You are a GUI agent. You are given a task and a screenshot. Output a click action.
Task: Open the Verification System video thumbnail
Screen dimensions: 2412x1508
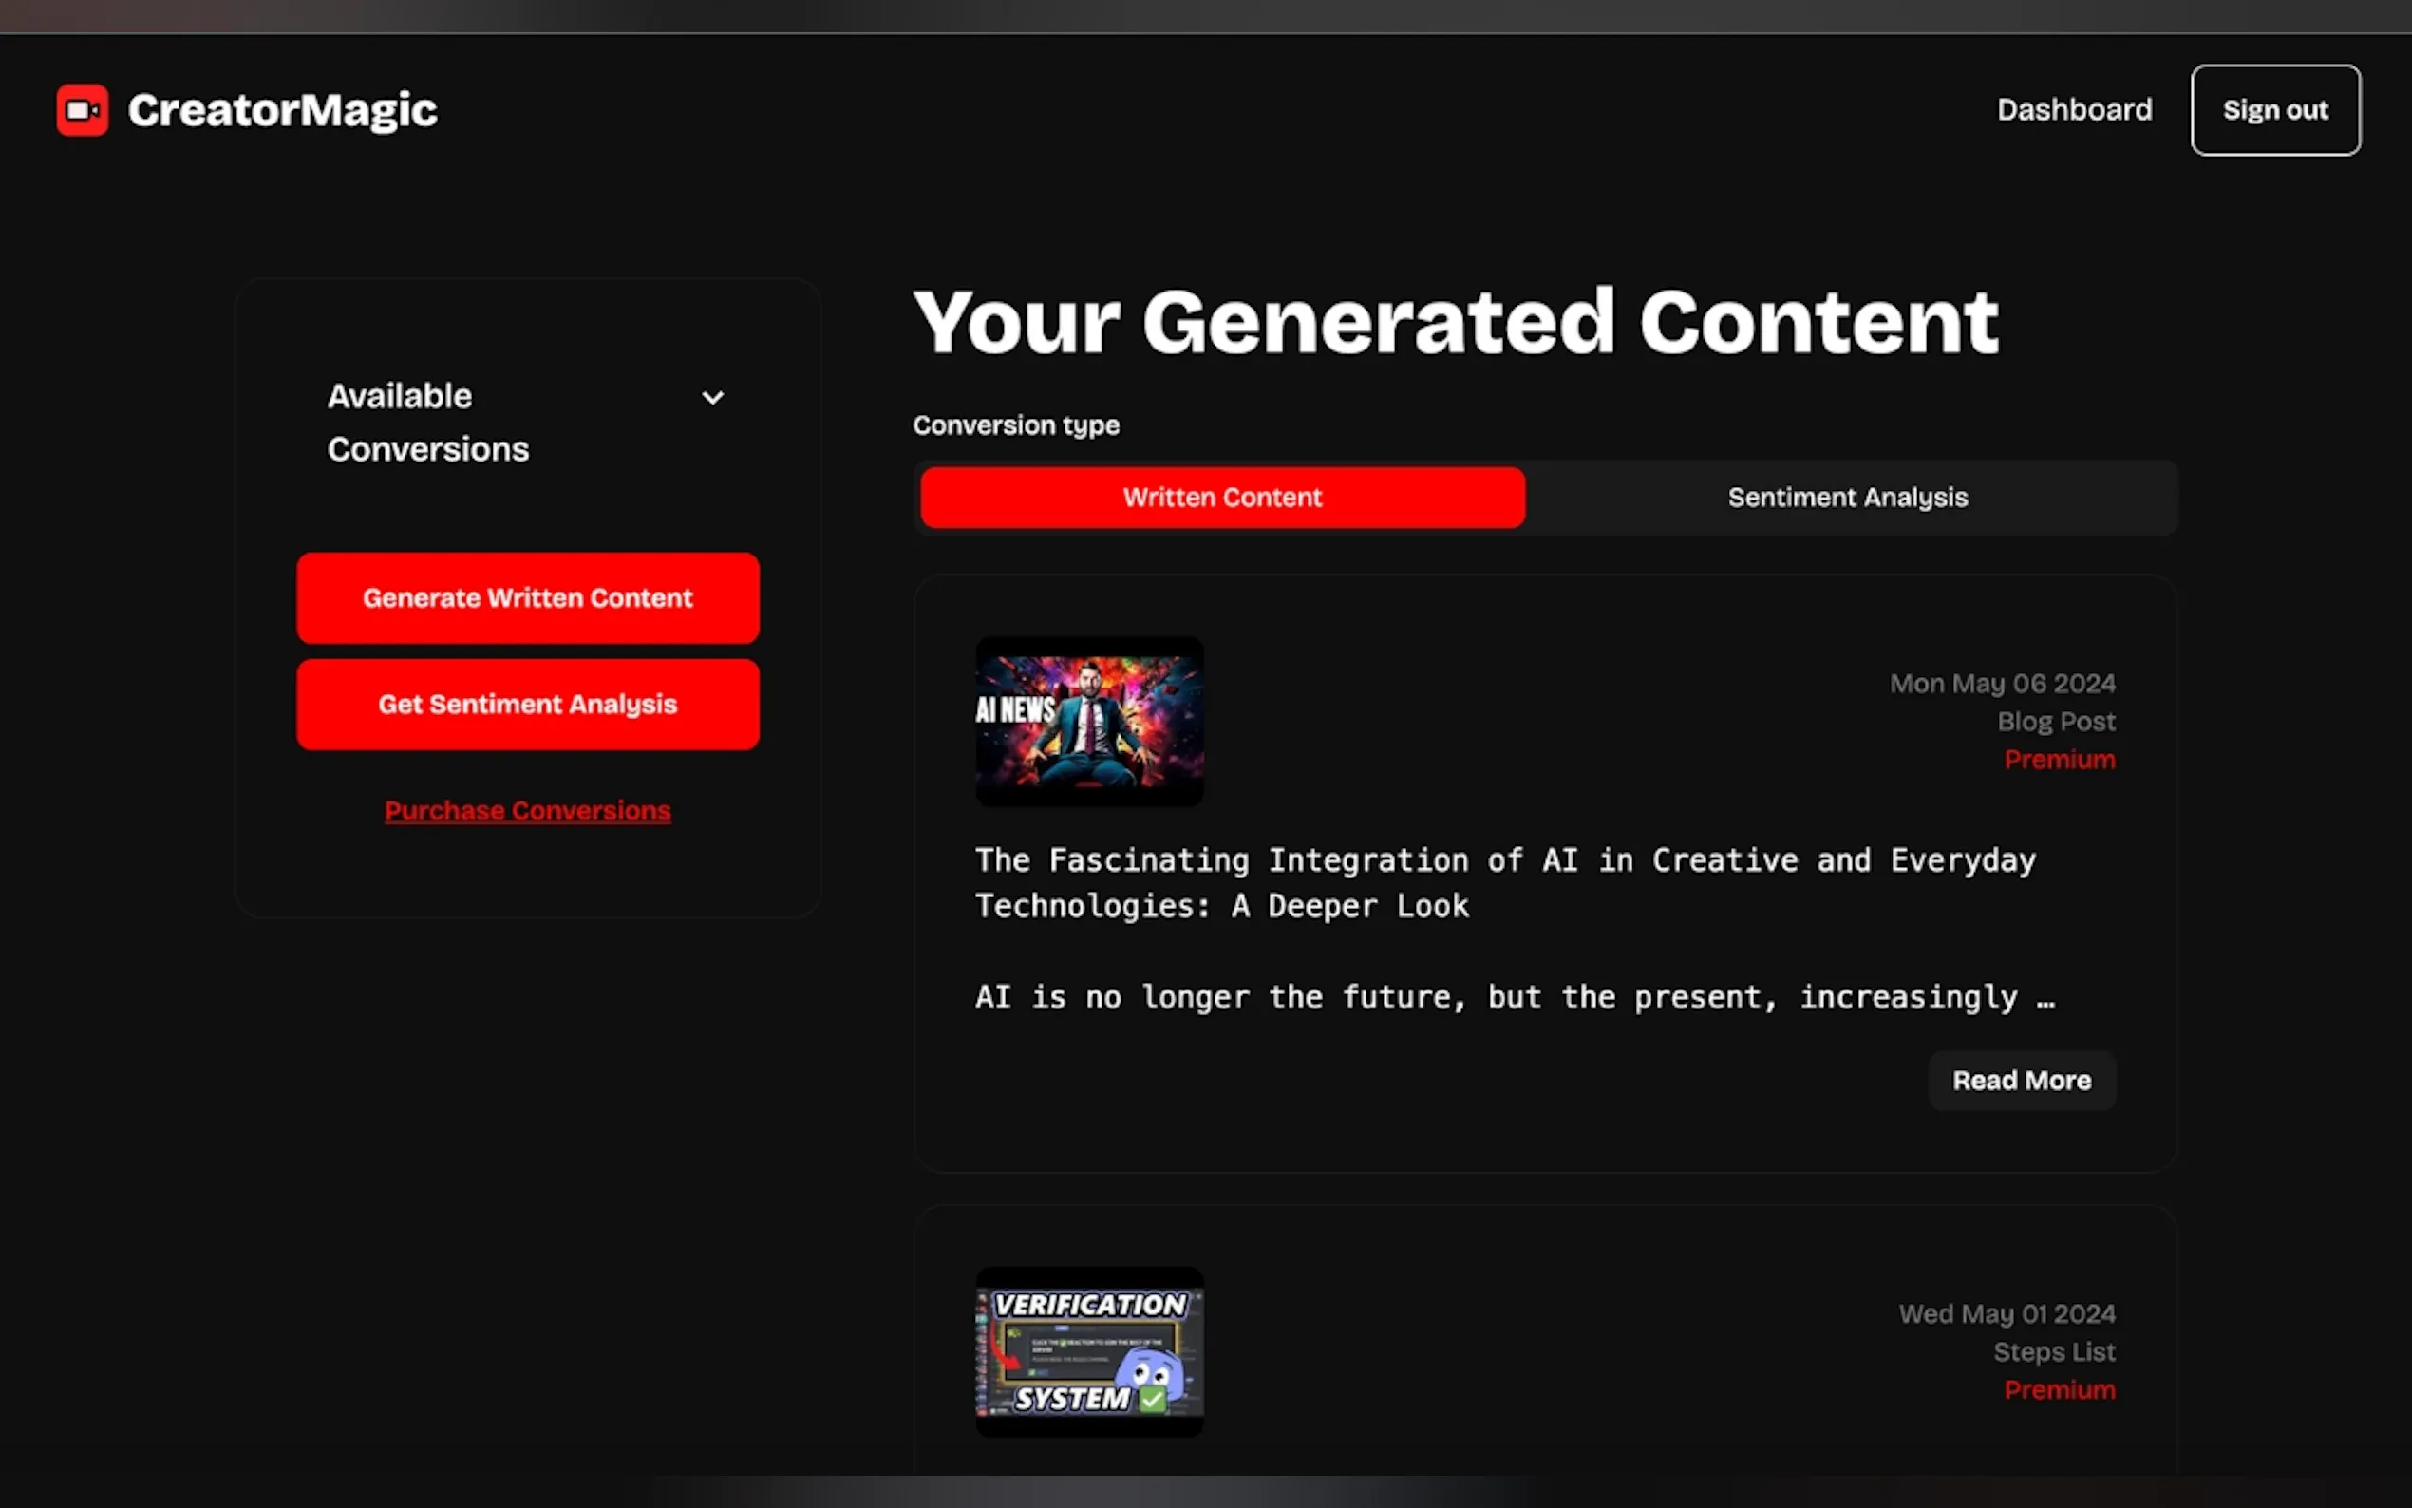[1089, 1351]
